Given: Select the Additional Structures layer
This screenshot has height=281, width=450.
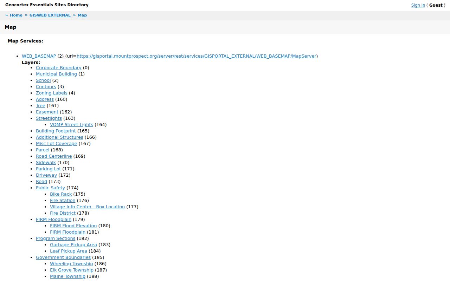Looking at the screenshot, I should (x=59, y=137).
